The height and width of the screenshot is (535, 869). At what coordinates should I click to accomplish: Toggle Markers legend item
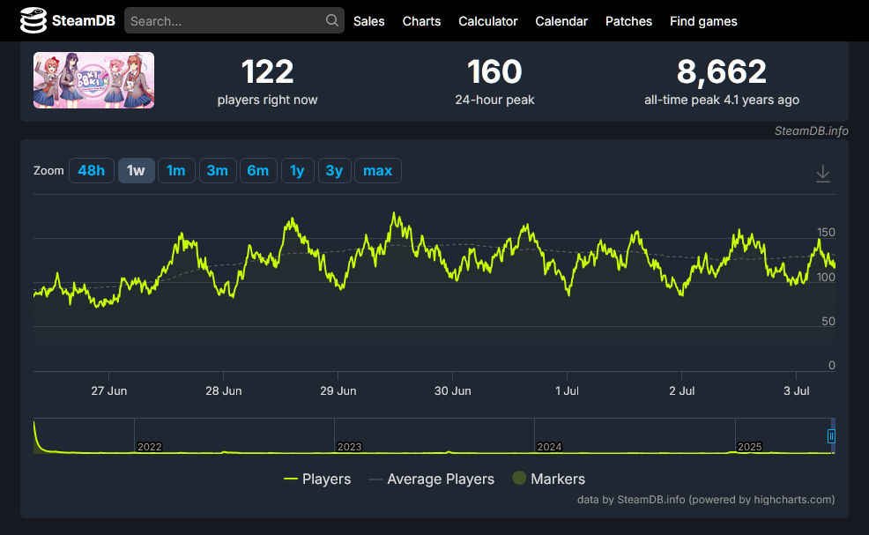[x=549, y=479]
